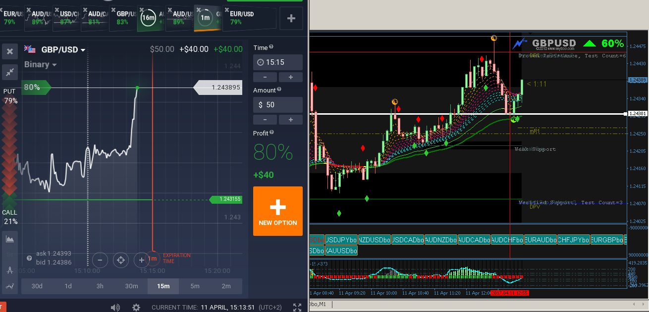Select the 1d timeframe
This screenshot has height=312, width=649.
tap(68, 286)
